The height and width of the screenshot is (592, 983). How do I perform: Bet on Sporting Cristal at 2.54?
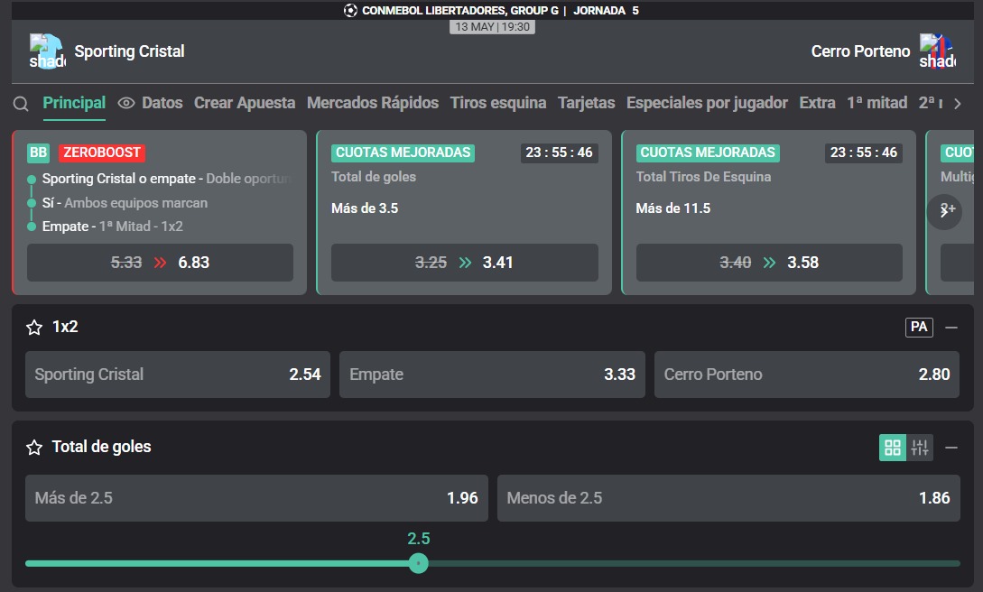178,375
